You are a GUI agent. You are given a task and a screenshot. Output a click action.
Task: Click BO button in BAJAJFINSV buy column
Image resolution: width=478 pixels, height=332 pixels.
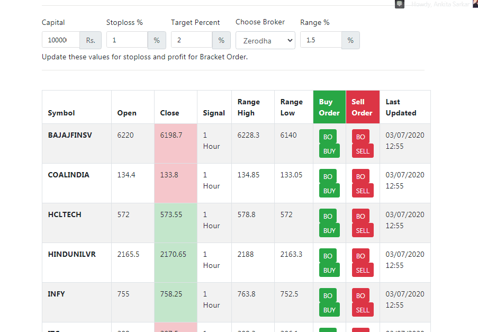(328, 137)
